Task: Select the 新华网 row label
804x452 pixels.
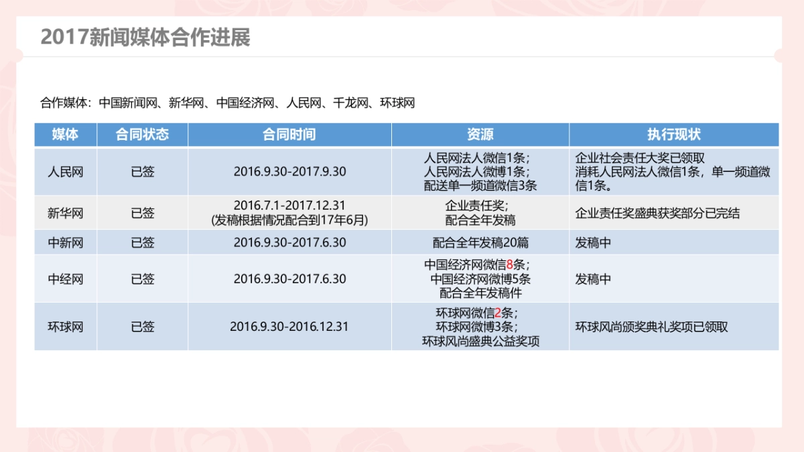Action: point(66,213)
